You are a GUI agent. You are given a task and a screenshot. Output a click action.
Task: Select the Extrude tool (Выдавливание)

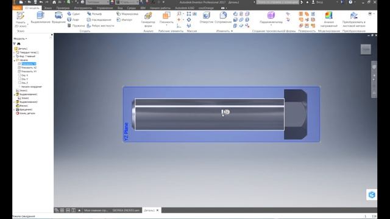point(41,18)
